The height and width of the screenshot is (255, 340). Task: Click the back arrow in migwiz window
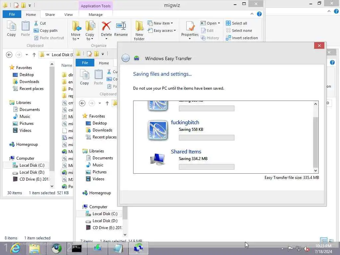(x=9, y=55)
